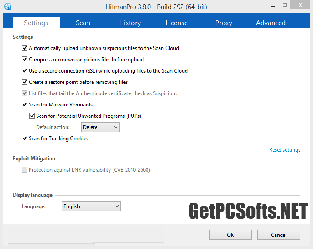Image resolution: width=313 pixels, height=249 pixels.
Task: Click the Cancel button
Action: tap(279, 235)
